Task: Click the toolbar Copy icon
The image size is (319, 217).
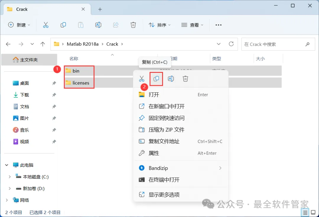Action: (63, 25)
